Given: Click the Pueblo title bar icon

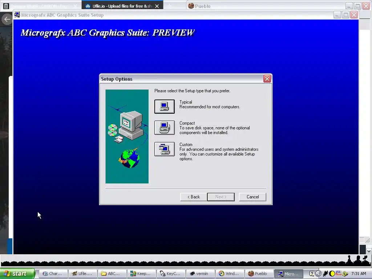Looking at the screenshot, I should (191, 6).
